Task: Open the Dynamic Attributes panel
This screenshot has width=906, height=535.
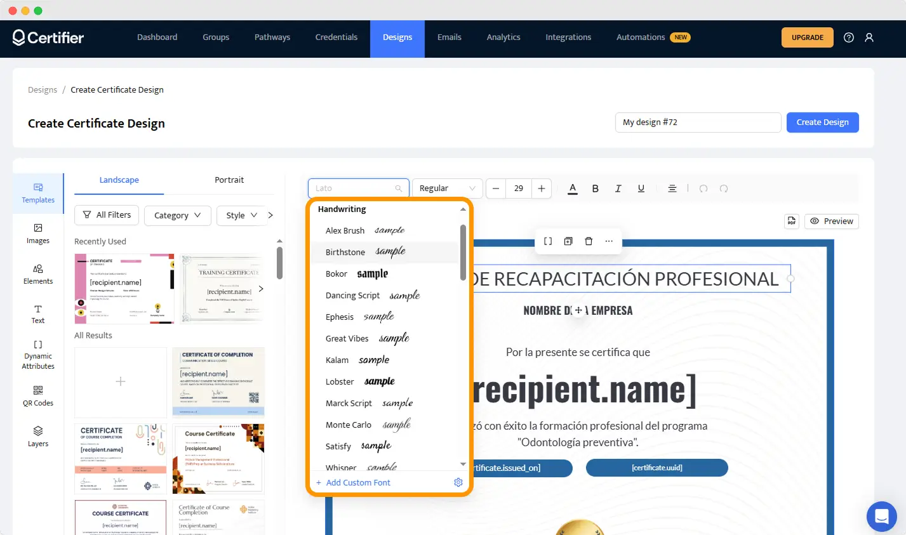Action: pyautogui.click(x=37, y=353)
